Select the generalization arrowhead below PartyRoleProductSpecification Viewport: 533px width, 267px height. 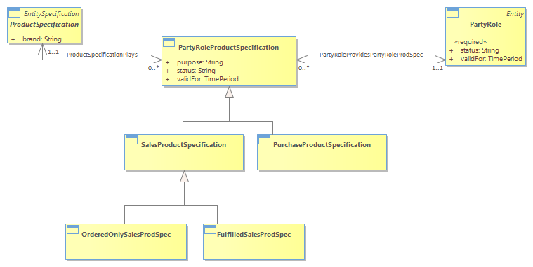(230, 93)
